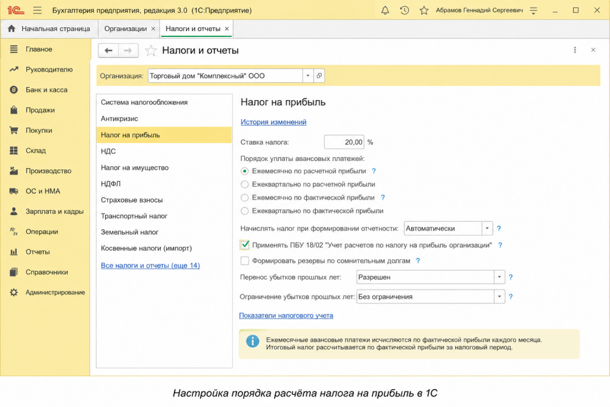This screenshot has height=407, width=610.
Task: Select Страховые взносы in list
Action: pos(164,200)
